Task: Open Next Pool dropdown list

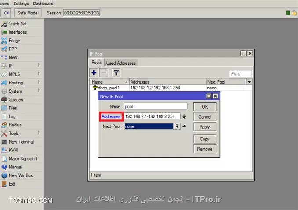Action: 177,126
